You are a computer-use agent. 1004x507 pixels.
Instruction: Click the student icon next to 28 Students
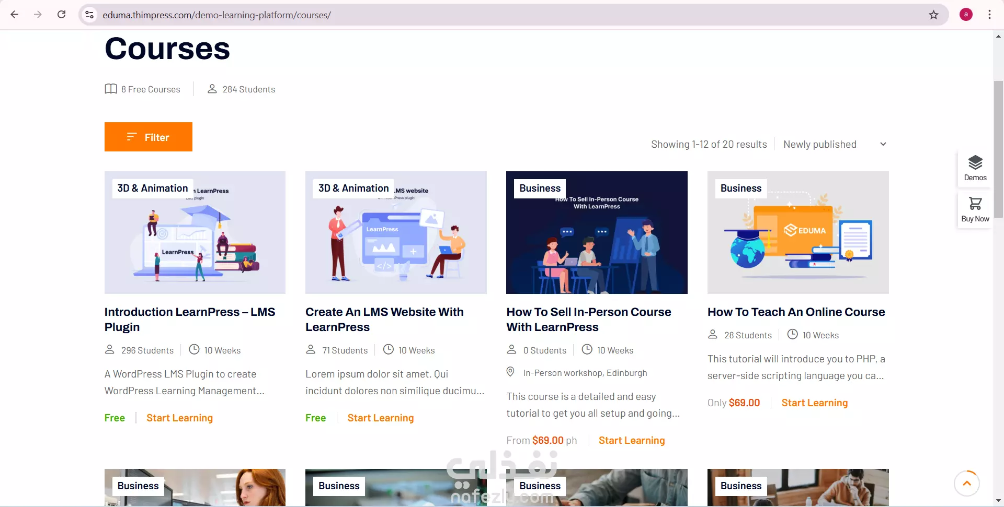tap(712, 334)
